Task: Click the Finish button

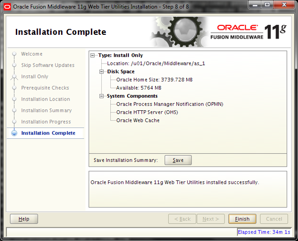Action: (x=242, y=219)
